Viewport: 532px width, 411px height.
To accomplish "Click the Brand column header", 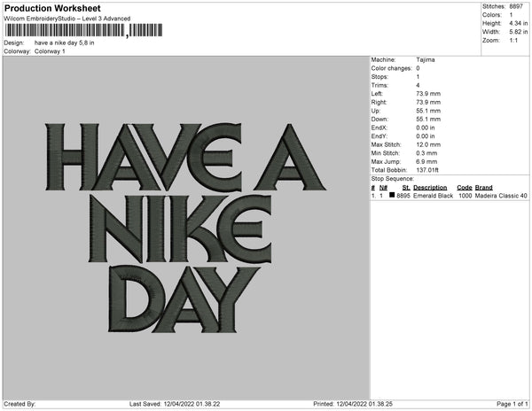I will tap(484, 188).
